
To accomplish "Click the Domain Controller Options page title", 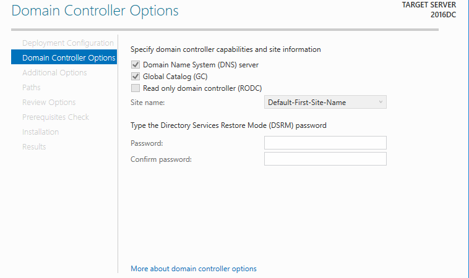I will pyautogui.click(x=95, y=11).
